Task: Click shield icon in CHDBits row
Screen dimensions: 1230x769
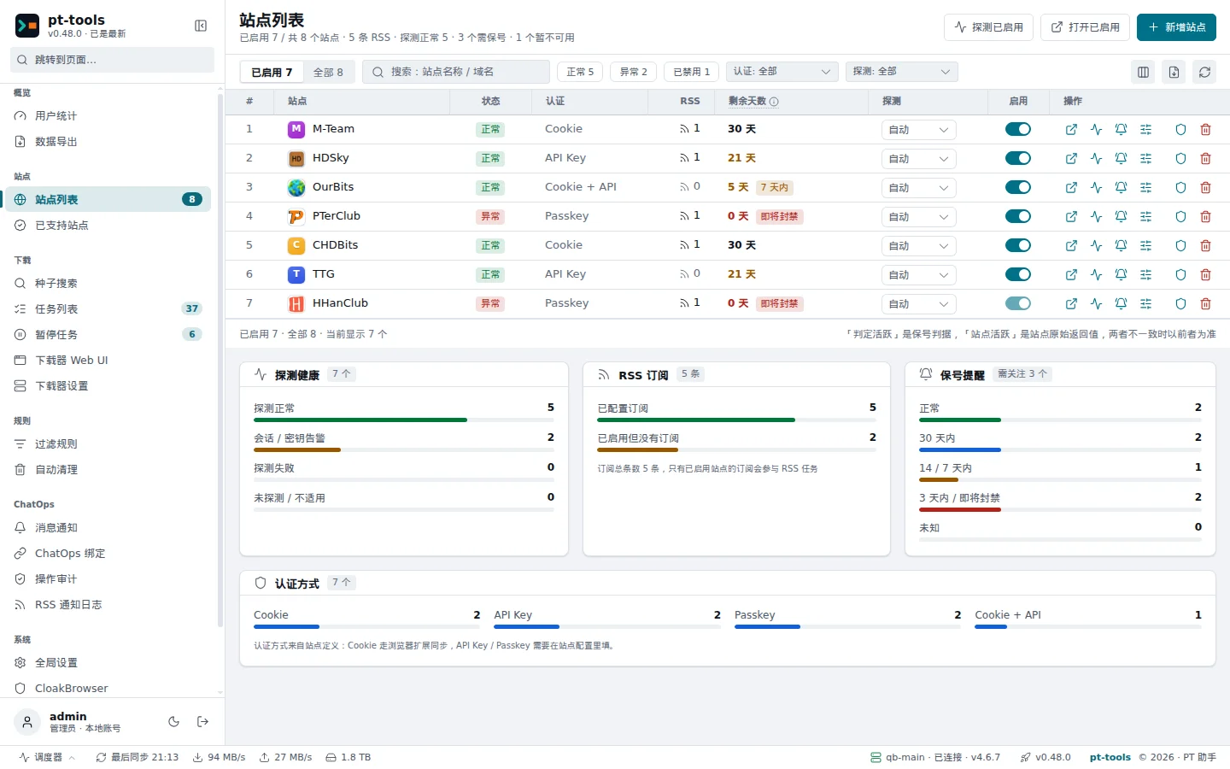Action: (x=1180, y=246)
